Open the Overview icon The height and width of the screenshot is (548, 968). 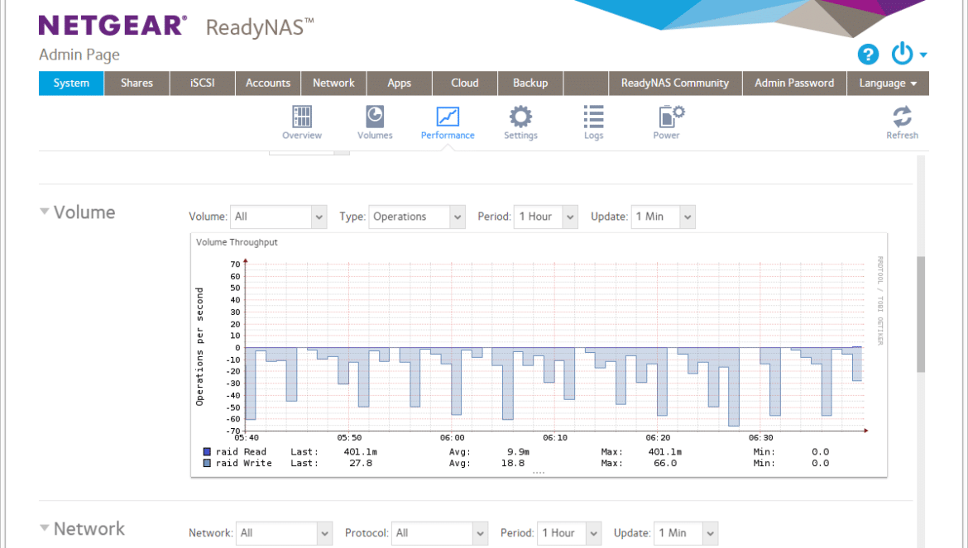tap(302, 122)
